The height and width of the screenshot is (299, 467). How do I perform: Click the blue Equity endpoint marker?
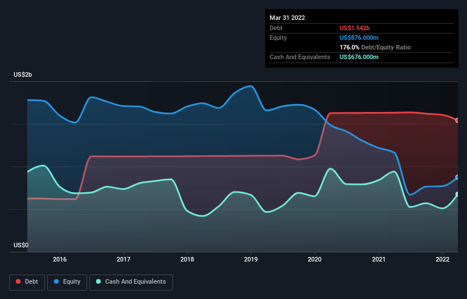click(457, 177)
